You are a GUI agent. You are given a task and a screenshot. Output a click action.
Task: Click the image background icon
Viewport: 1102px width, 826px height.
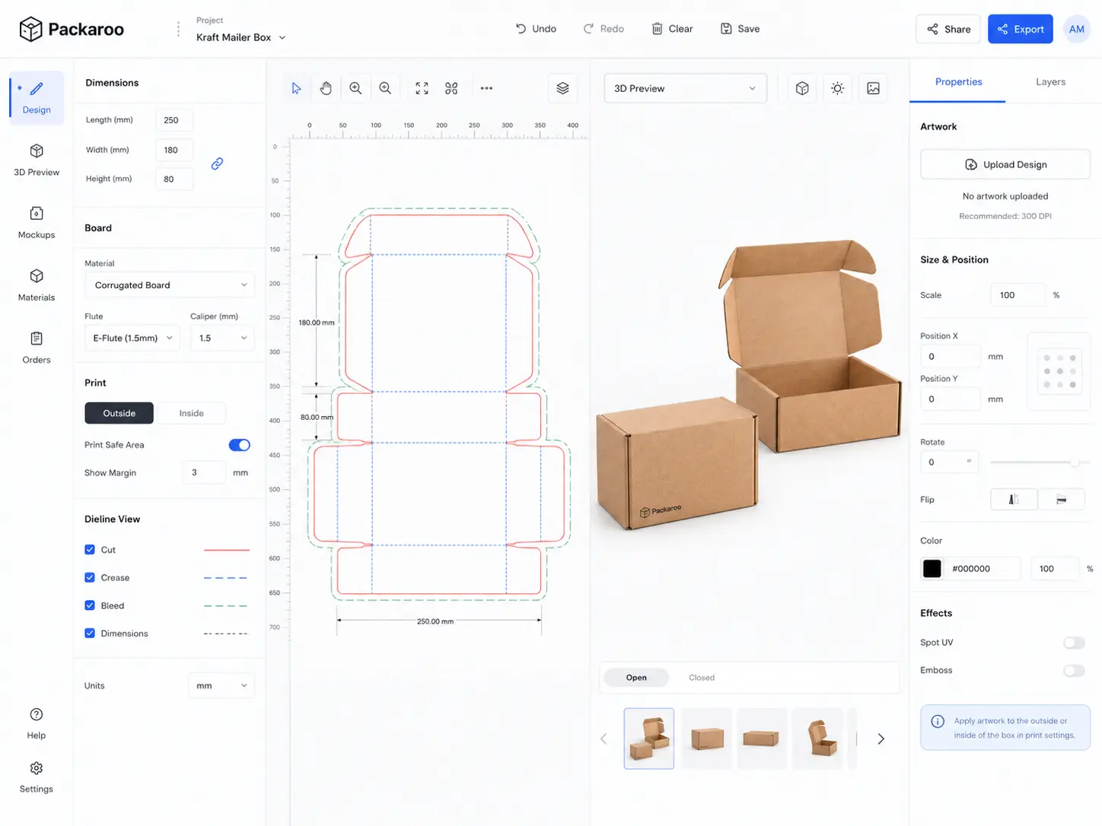(x=873, y=88)
